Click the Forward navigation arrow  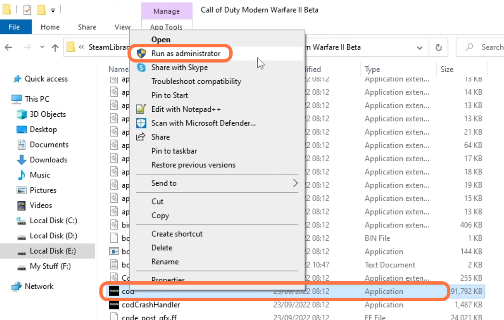[x=27, y=47]
